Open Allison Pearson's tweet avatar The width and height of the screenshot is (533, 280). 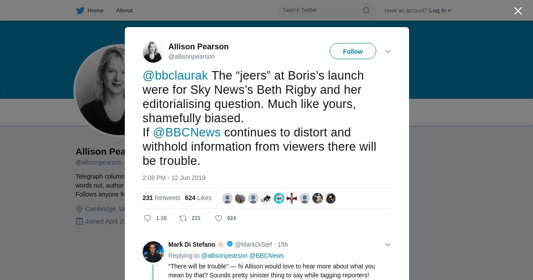[153, 52]
